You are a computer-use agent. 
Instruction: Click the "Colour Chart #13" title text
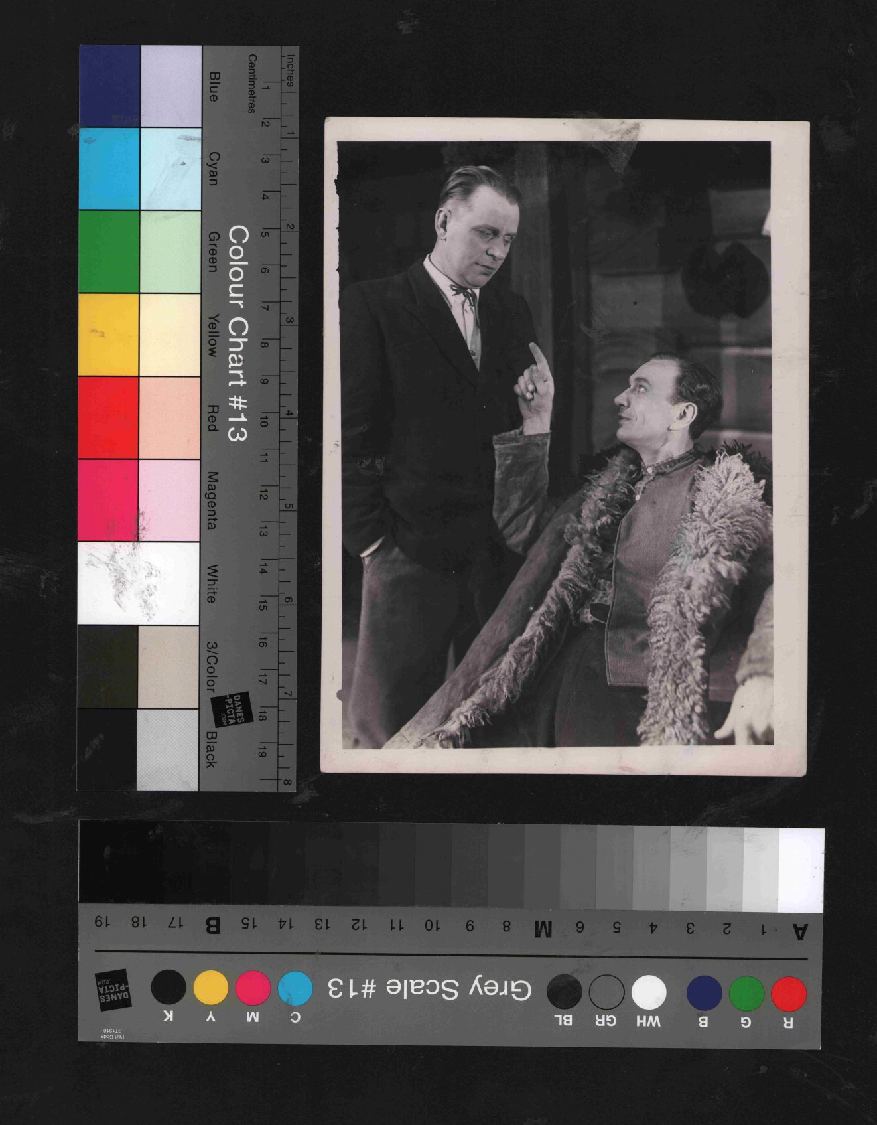point(237,333)
